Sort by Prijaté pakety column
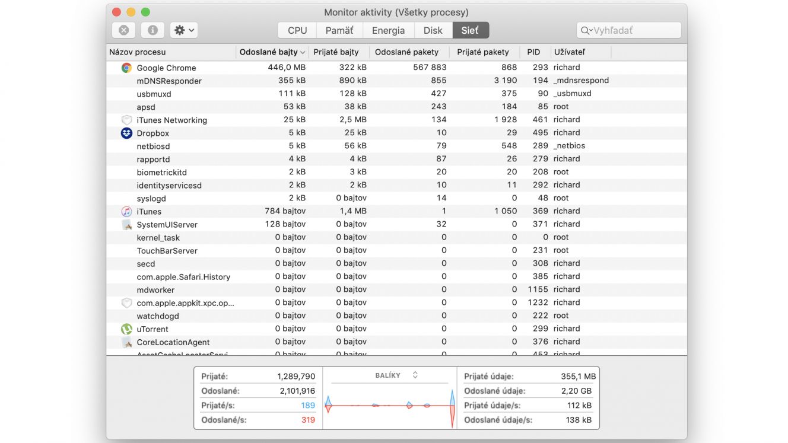The image size is (788, 443). (484, 52)
